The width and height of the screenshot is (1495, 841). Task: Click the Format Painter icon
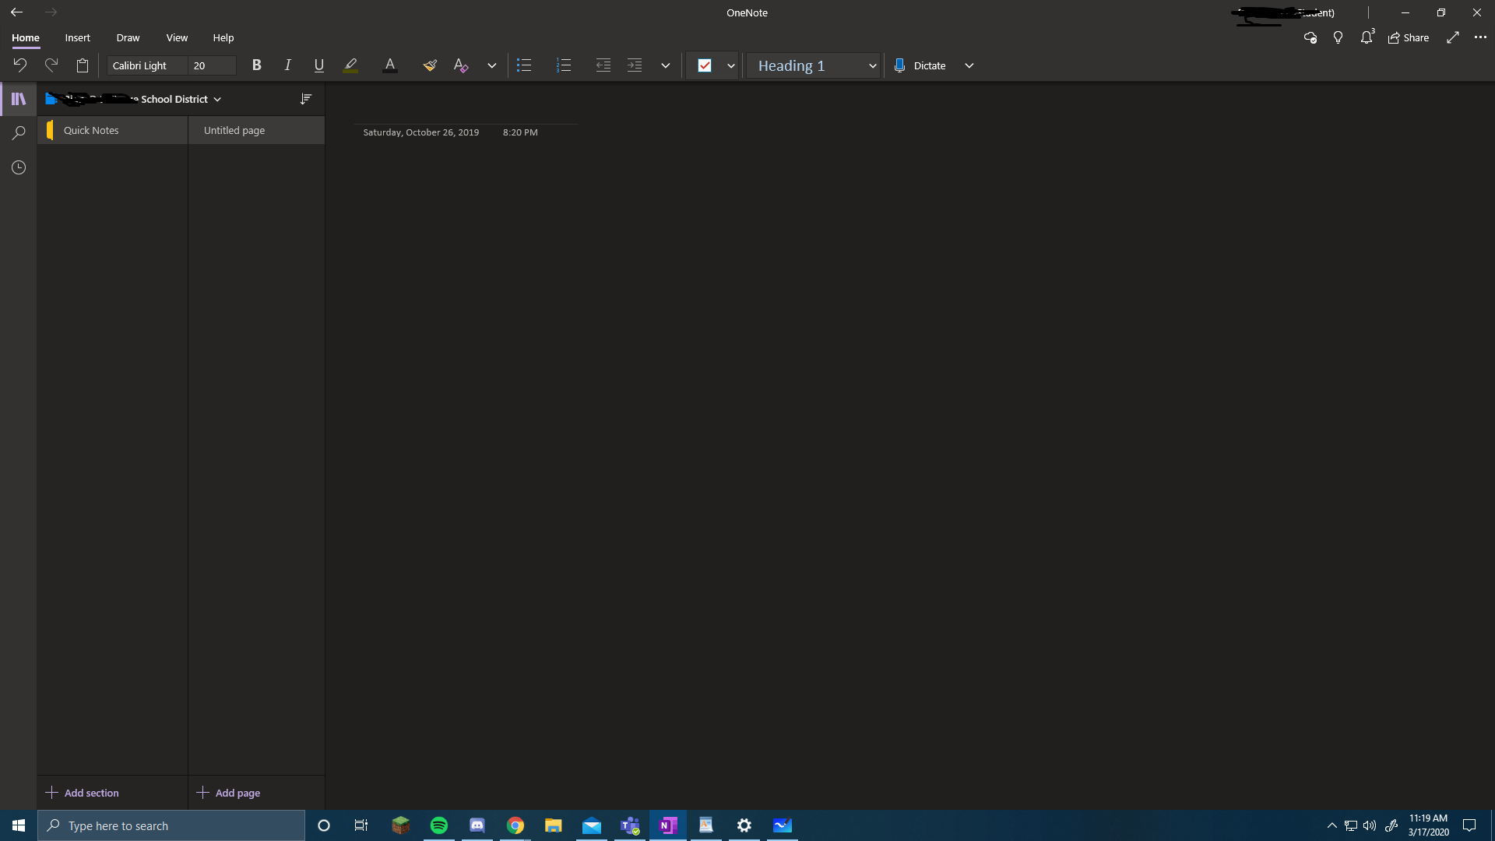(429, 65)
